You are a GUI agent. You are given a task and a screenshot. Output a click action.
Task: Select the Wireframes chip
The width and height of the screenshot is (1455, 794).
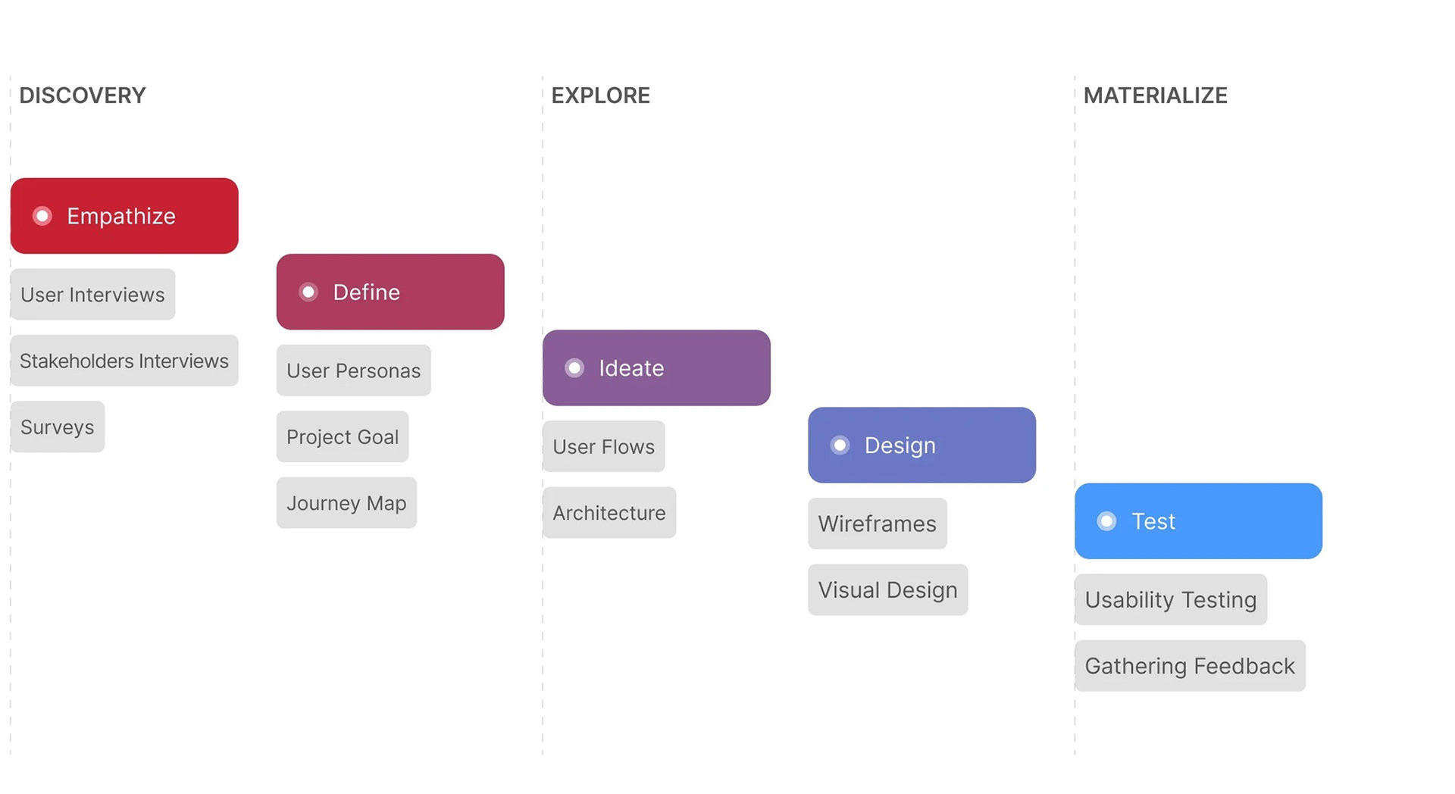(878, 524)
